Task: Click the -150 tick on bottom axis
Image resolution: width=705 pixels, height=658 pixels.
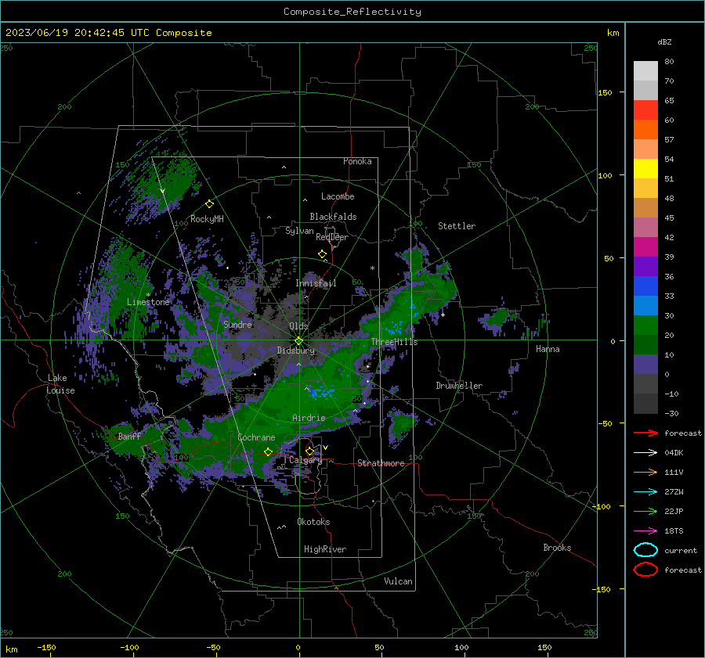Action: click(46, 647)
